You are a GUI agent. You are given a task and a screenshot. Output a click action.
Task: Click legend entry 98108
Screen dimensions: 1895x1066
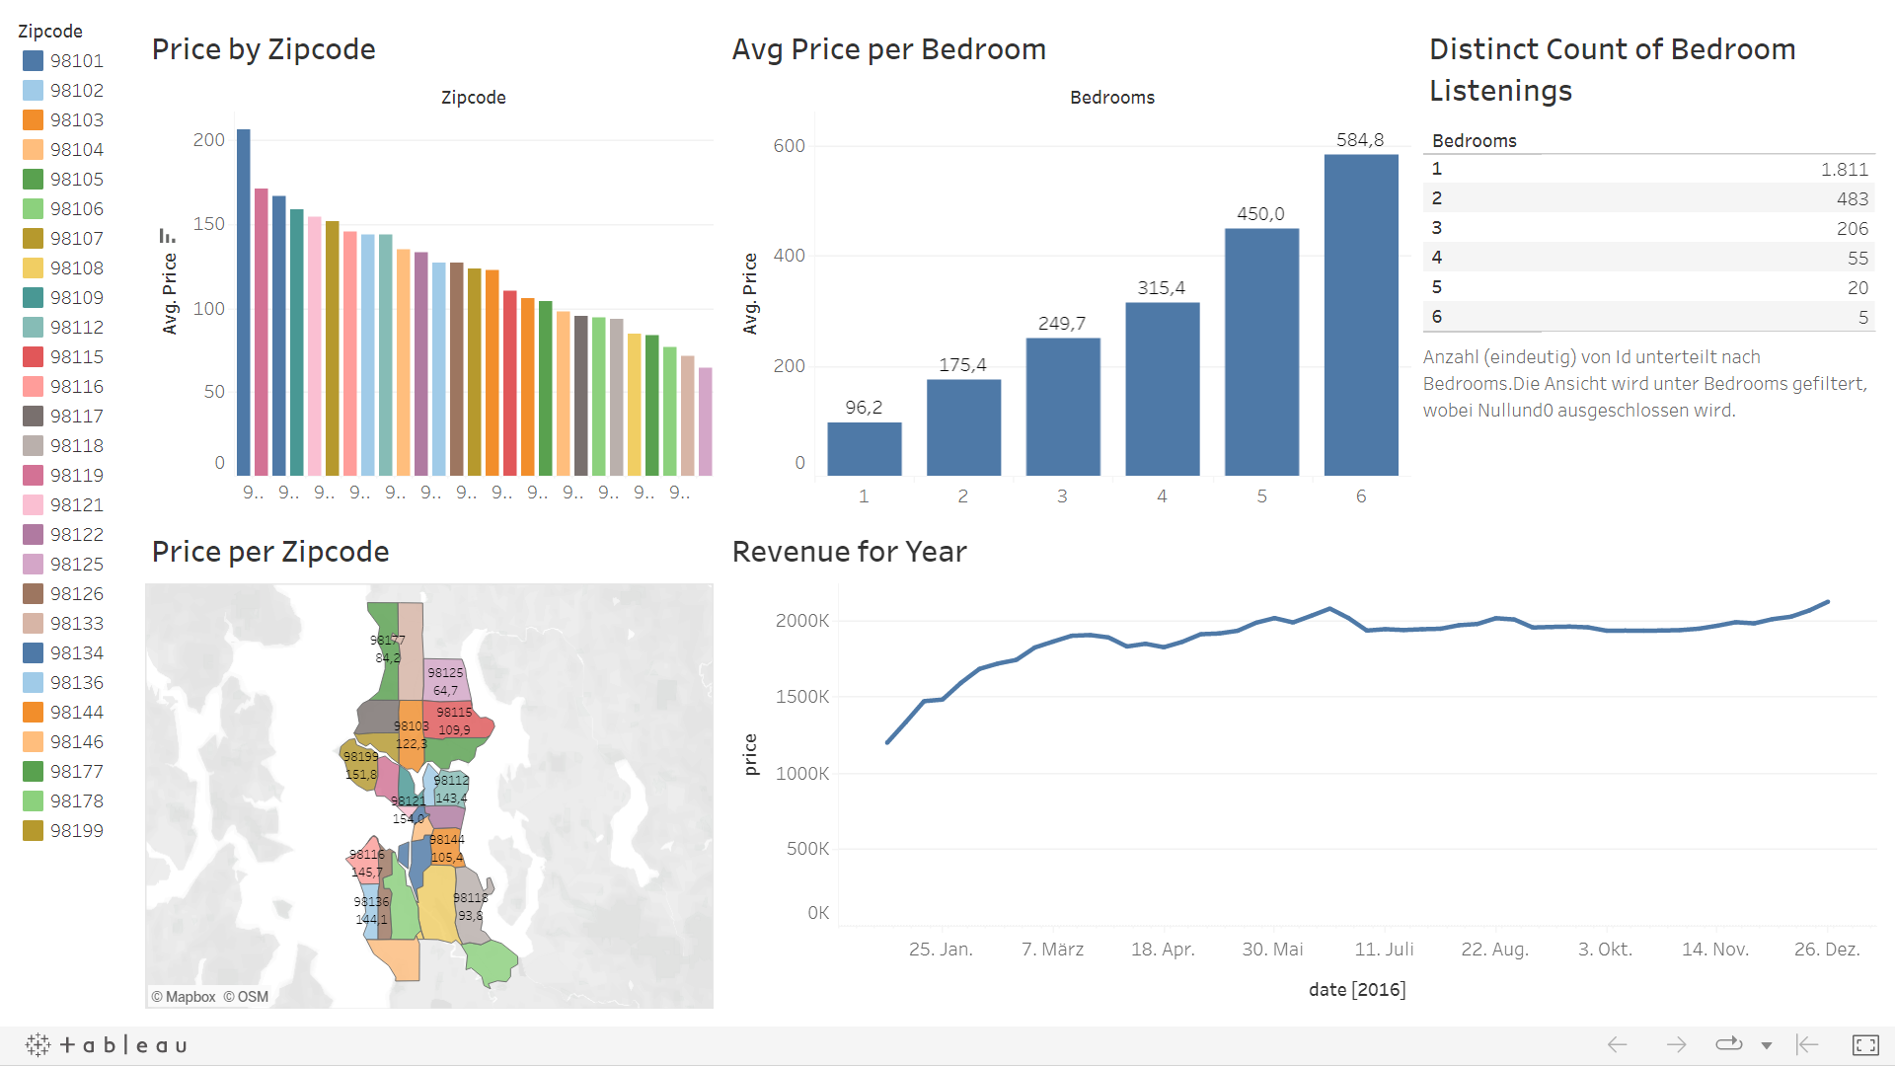pos(63,268)
